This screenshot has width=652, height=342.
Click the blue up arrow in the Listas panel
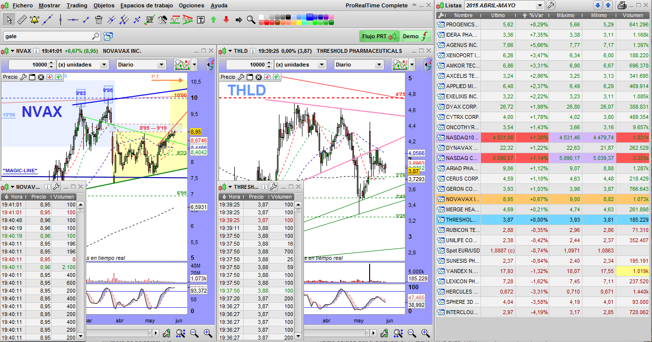[x=608, y=5]
